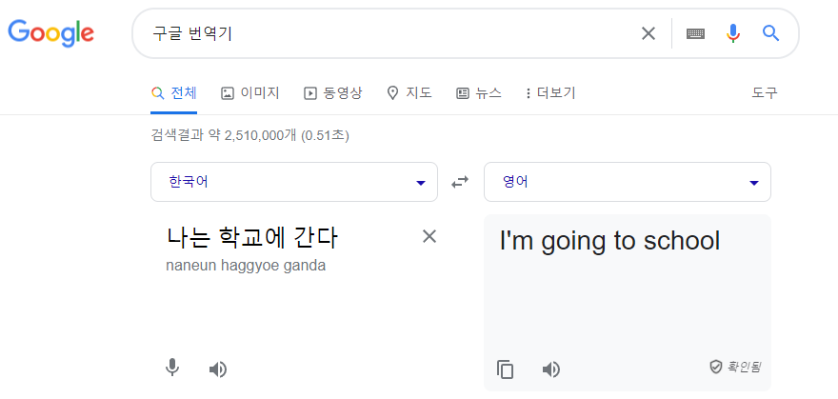Copy the English translation

tap(505, 369)
